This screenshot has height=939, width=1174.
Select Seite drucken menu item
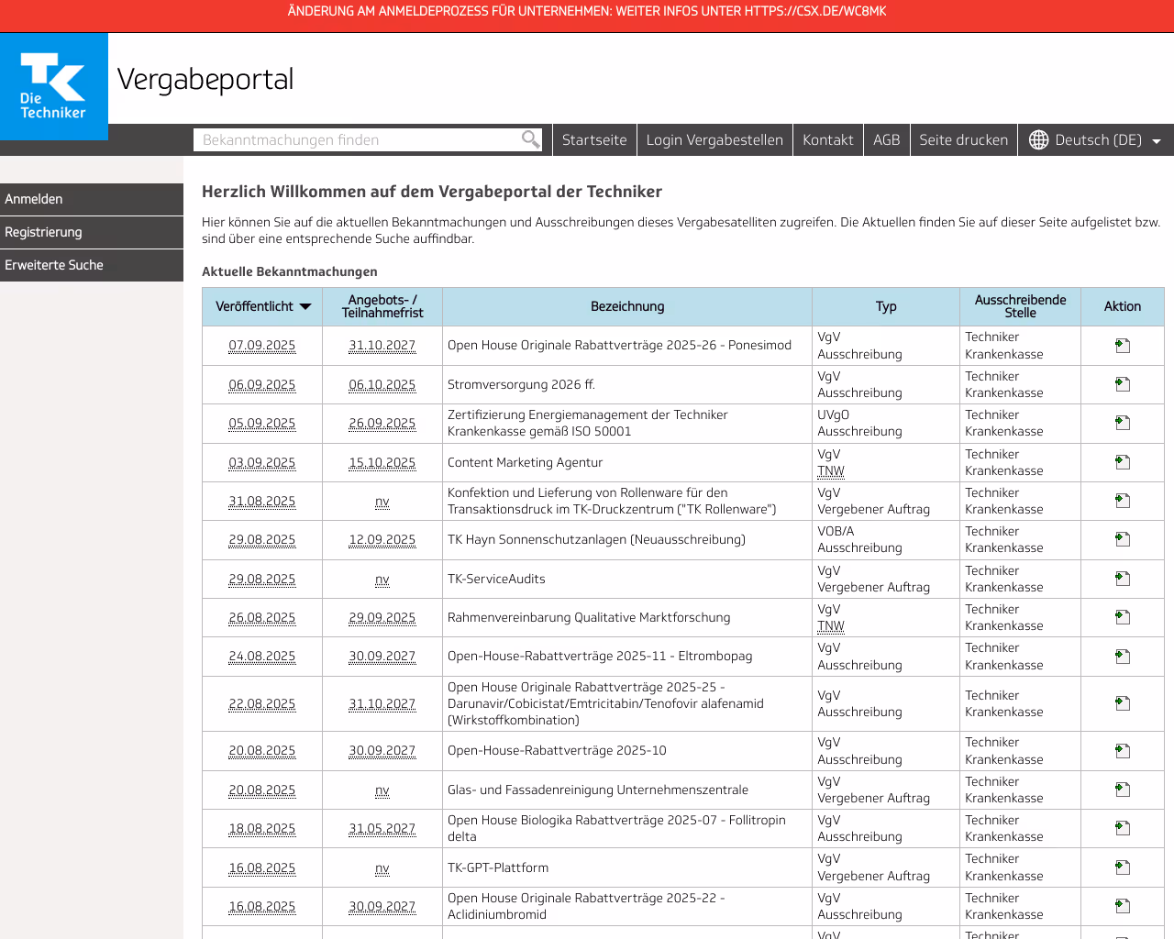[x=964, y=139]
